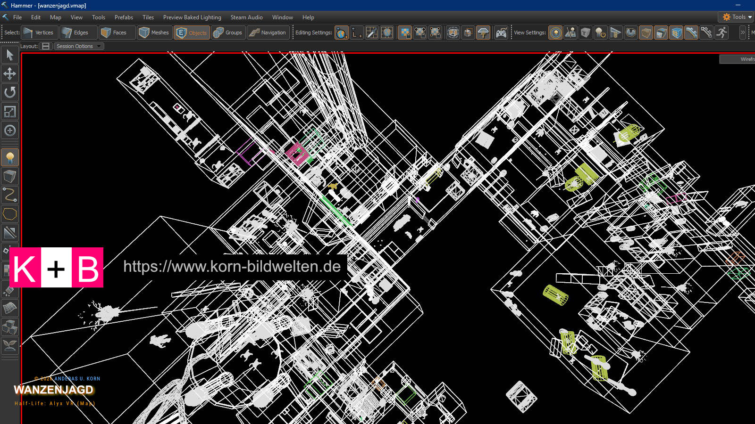Image resolution: width=755 pixels, height=424 pixels.
Task: Toggle local axis editing setting
Action: [357, 33]
